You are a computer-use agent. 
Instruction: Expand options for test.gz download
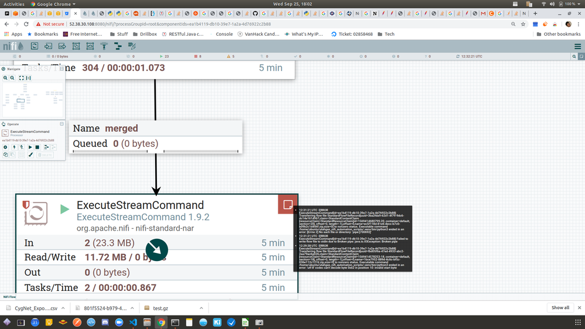click(x=201, y=308)
